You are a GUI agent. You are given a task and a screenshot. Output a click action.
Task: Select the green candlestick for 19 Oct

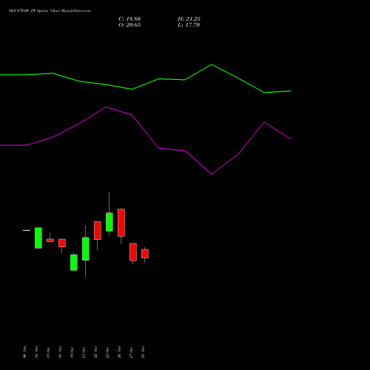point(74,263)
